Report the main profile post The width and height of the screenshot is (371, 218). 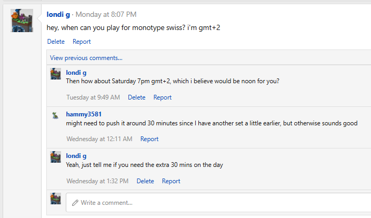click(x=82, y=42)
